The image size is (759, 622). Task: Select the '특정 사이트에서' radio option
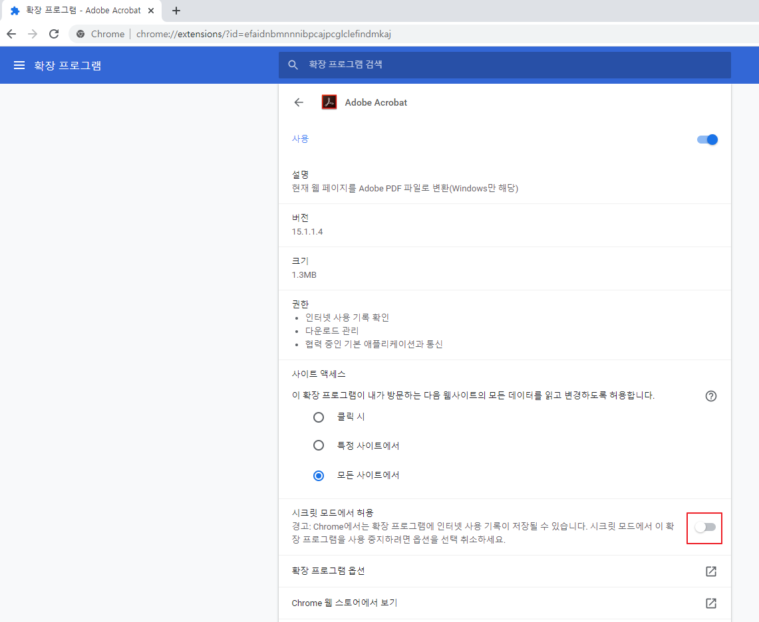click(319, 445)
